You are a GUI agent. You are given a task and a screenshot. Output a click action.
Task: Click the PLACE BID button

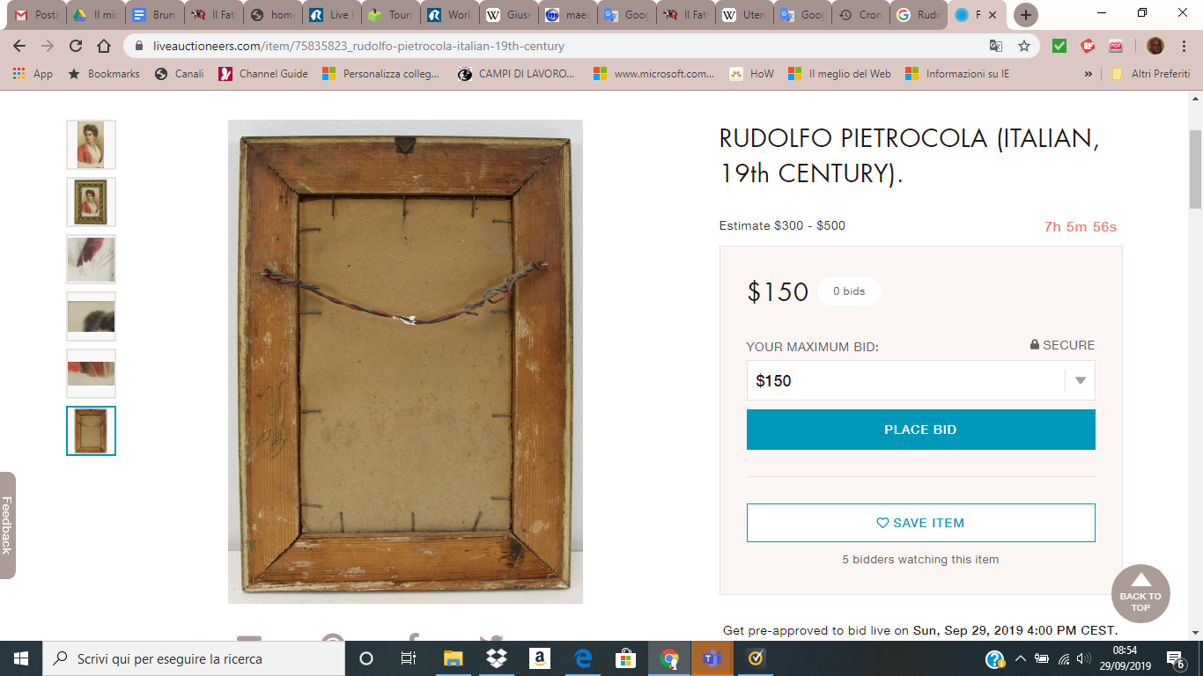tap(920, 430)
